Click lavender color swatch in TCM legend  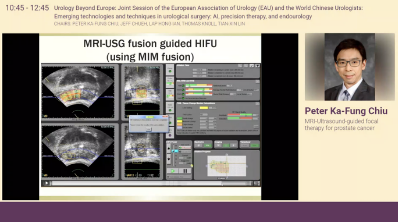pos(179,128)
